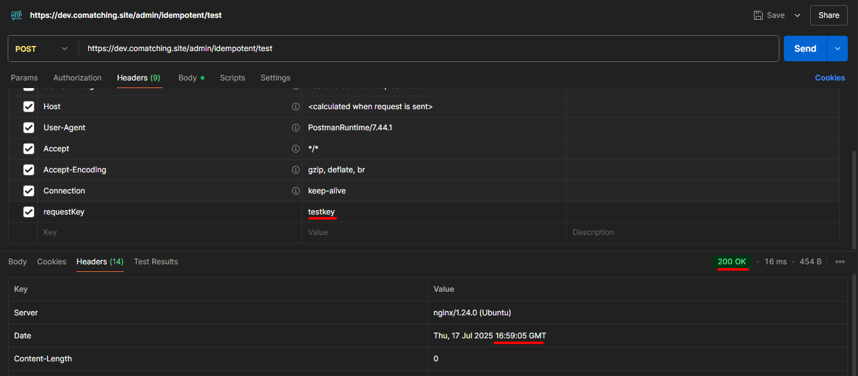Open the Cookies link
Viewport: 858px width, 376px height.
point(829,78)
